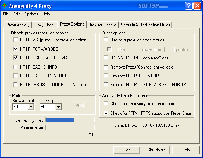Enable Remove Proxy-(Connection) variable
The image size is (203, 158).
[x=106, y=67]
